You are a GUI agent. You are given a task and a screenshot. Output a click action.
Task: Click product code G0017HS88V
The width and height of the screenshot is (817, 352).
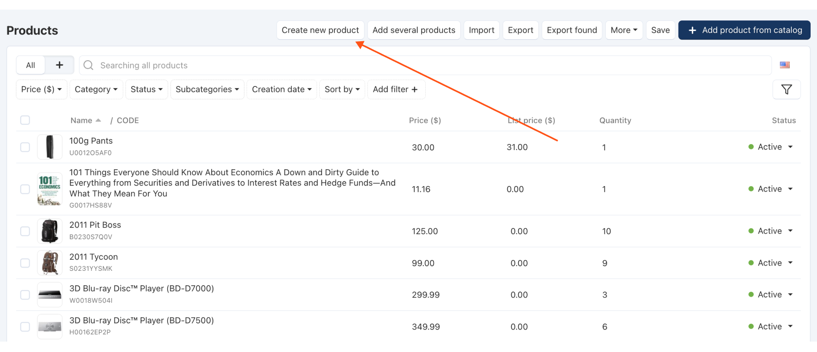pos(90,205)
